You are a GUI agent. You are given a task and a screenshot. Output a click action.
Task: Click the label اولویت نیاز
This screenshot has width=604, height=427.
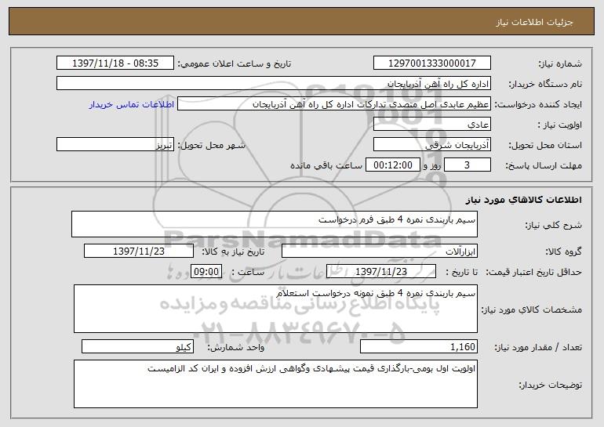(560, 125)
